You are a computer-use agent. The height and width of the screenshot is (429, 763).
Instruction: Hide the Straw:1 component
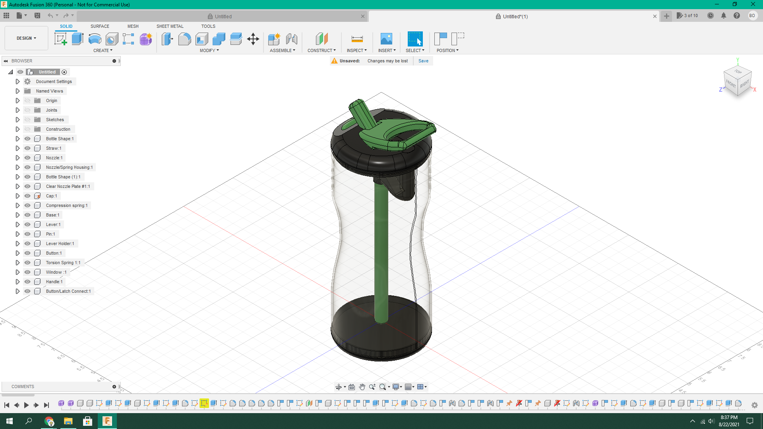(x=27, y=148)
